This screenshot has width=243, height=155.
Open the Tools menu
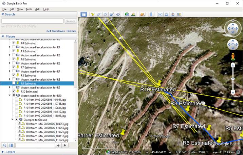(x=29, y=9)
